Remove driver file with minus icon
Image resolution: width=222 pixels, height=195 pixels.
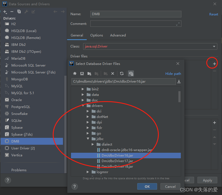[215, 71]
